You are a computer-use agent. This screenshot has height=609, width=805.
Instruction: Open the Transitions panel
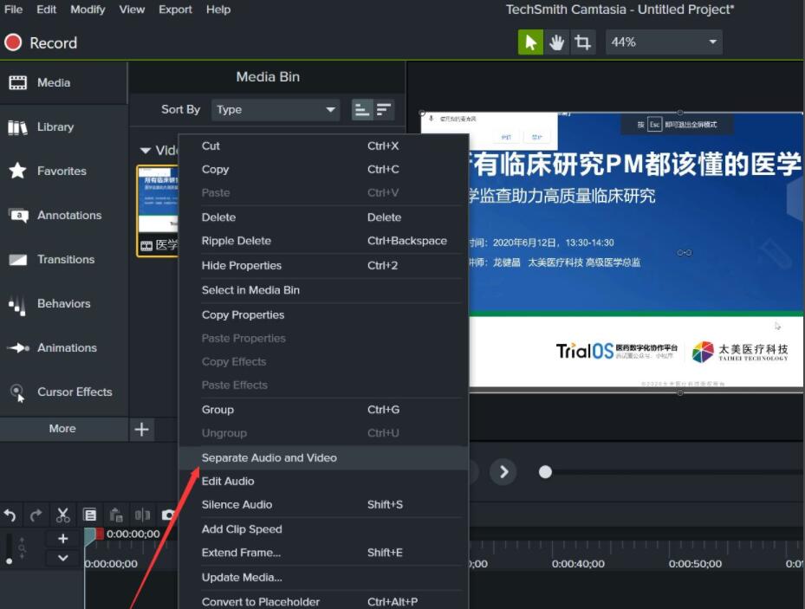pos(65,259)
